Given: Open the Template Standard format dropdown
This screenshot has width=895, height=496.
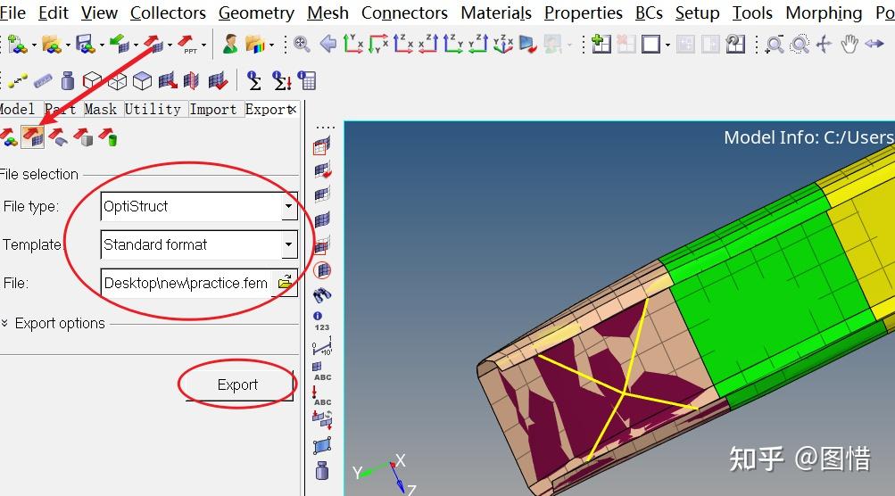Looking at the screenshot, I should 289,244.
